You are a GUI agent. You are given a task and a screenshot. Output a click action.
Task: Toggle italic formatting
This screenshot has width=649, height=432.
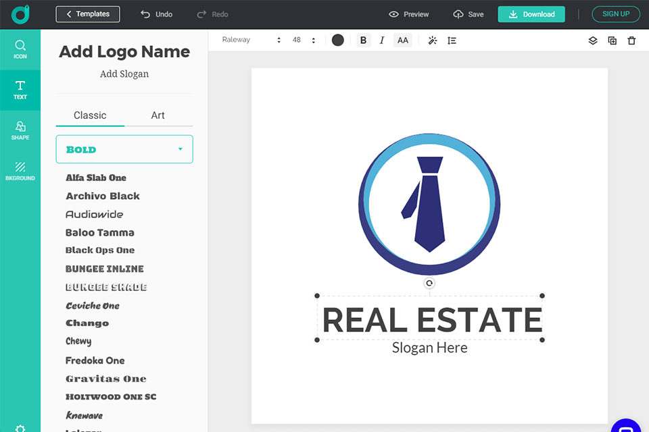pyautogui.click(x=381, y=40)
